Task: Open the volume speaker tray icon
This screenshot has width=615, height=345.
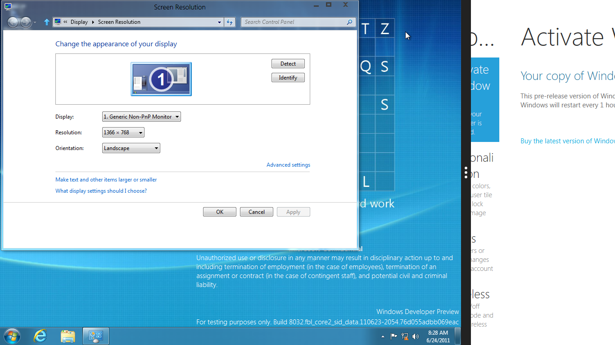Action: point(415,336)
